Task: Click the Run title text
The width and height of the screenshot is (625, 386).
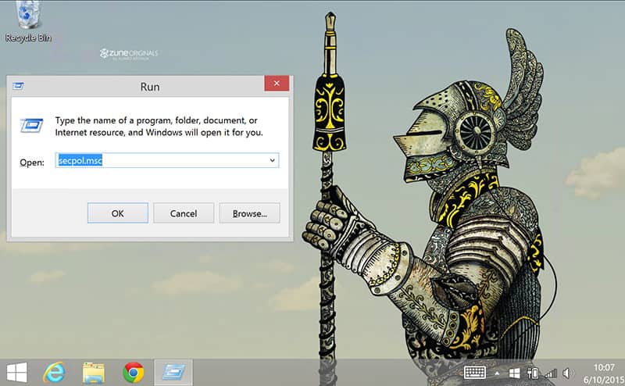Action: click(150, 87)
